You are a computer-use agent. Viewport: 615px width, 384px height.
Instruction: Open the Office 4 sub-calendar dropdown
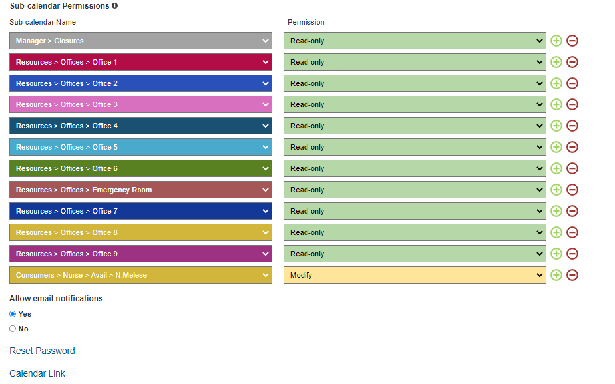141,126
